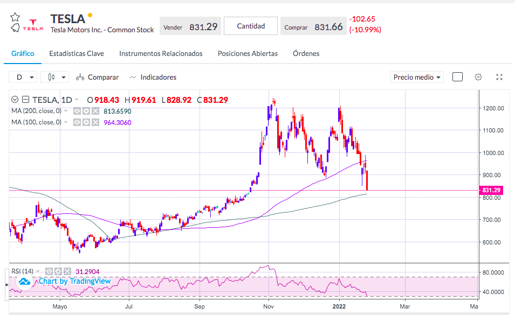Add TESLA to favorites with star icon
This screenshot has width=515, height=315.
click(15, 17)
